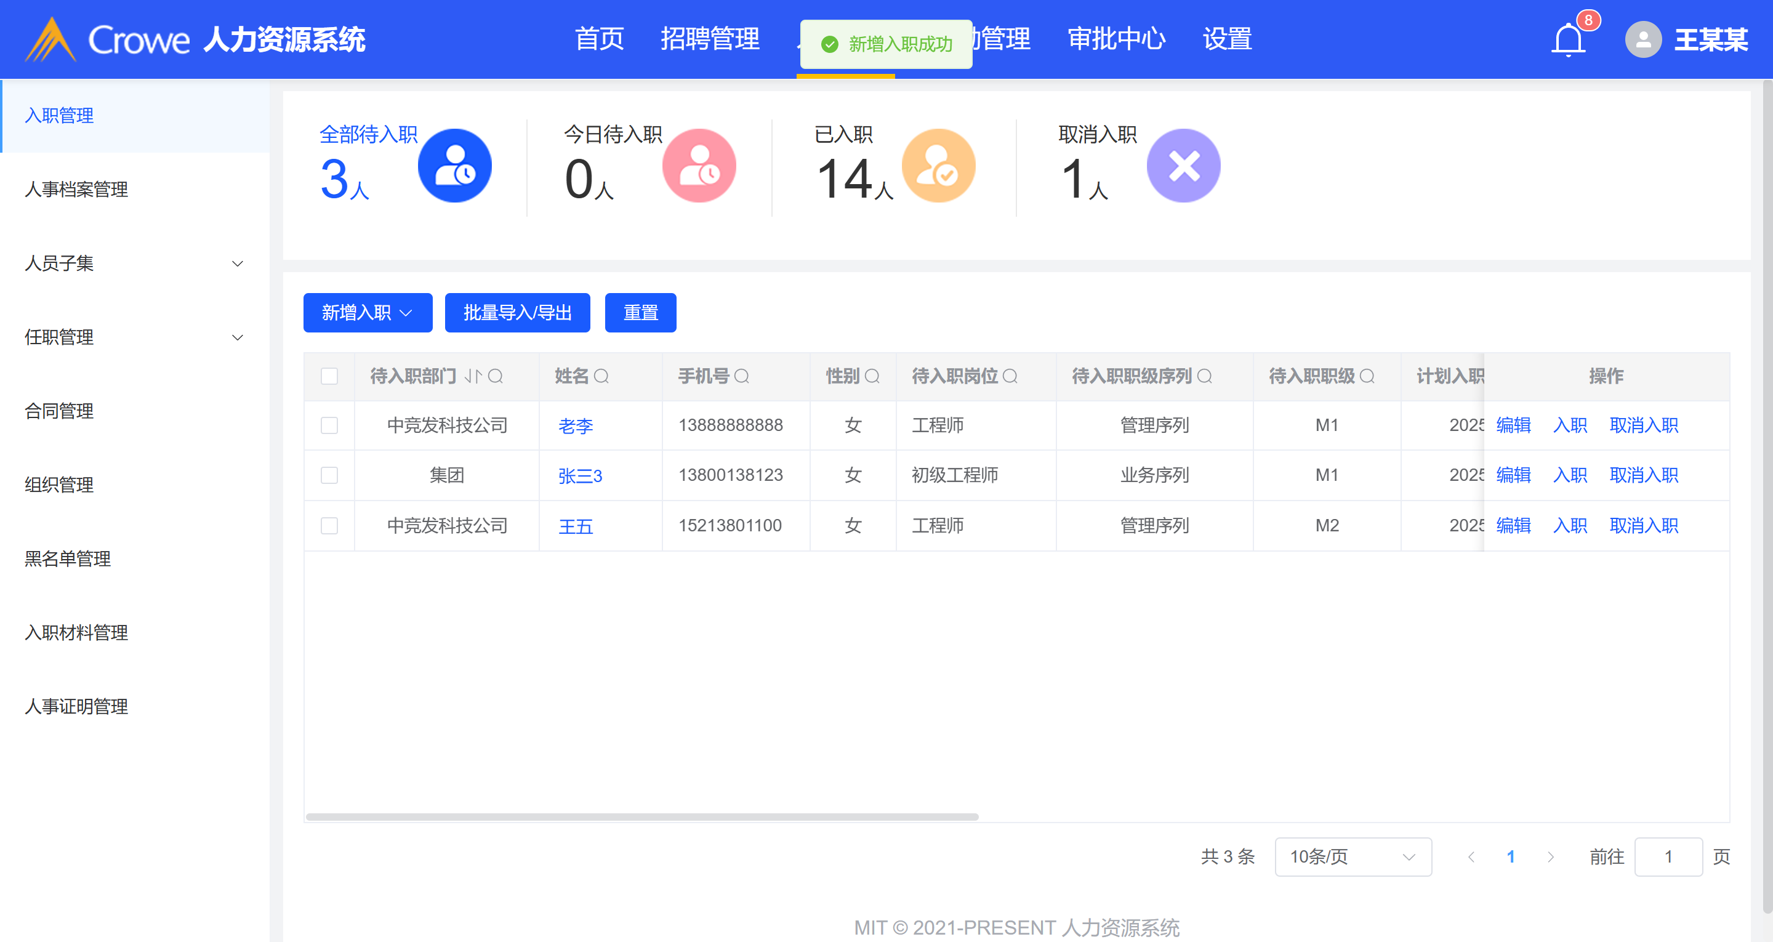Open the 10条/页 page size dropdown
Screen dimensions: 1773x942
(1353, 856)
